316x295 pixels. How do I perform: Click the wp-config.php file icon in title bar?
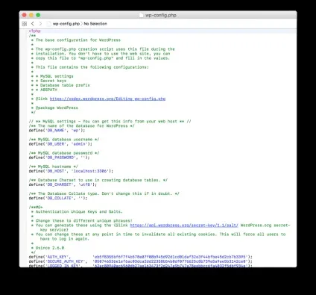(x=141, y=15)
